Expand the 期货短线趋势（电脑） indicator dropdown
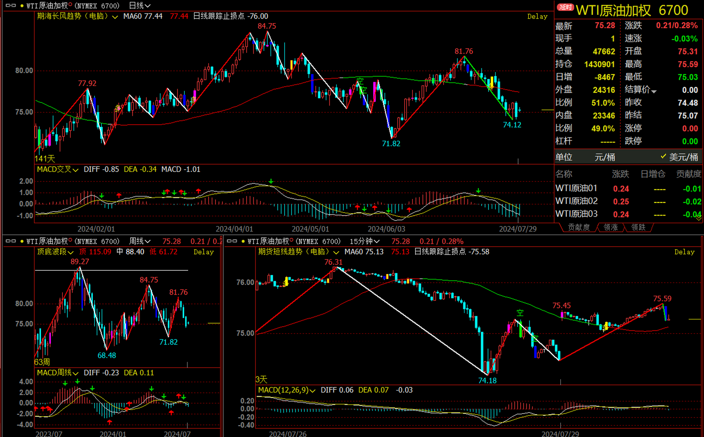Image resolution: width=704 pixels, height=437 pixels. (x=336, y=252)
